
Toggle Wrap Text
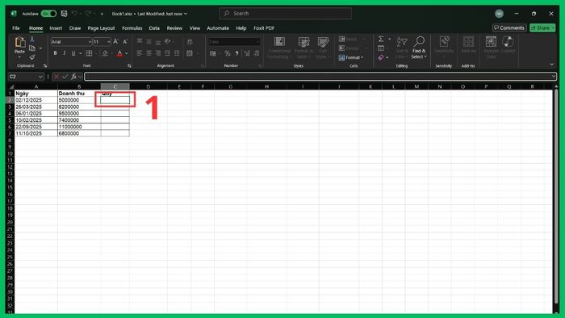point(190,42)
